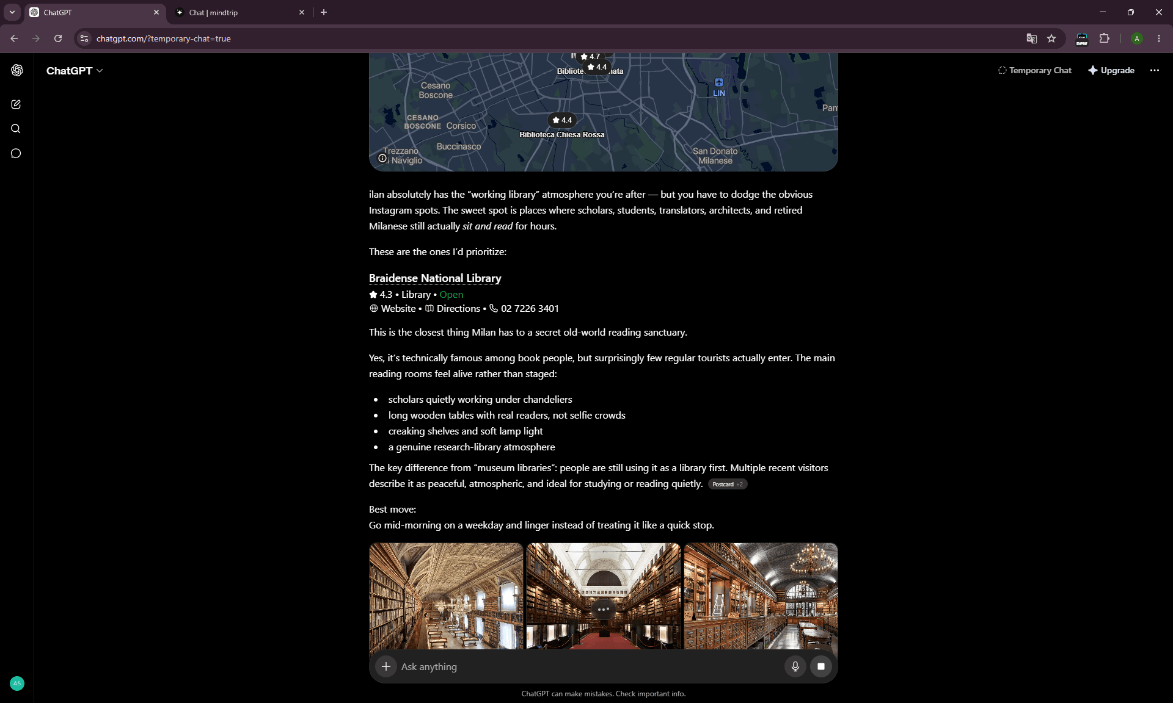This screenshot has width=1173, height=703.
Task: Bookmark this page with star icon
Action: pyautogui.click(x=1051, y=38)
